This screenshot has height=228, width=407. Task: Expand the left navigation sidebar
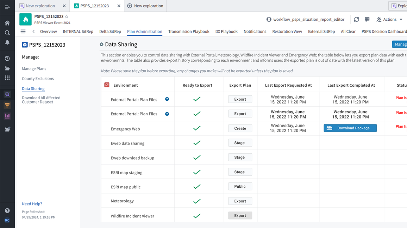7,7
